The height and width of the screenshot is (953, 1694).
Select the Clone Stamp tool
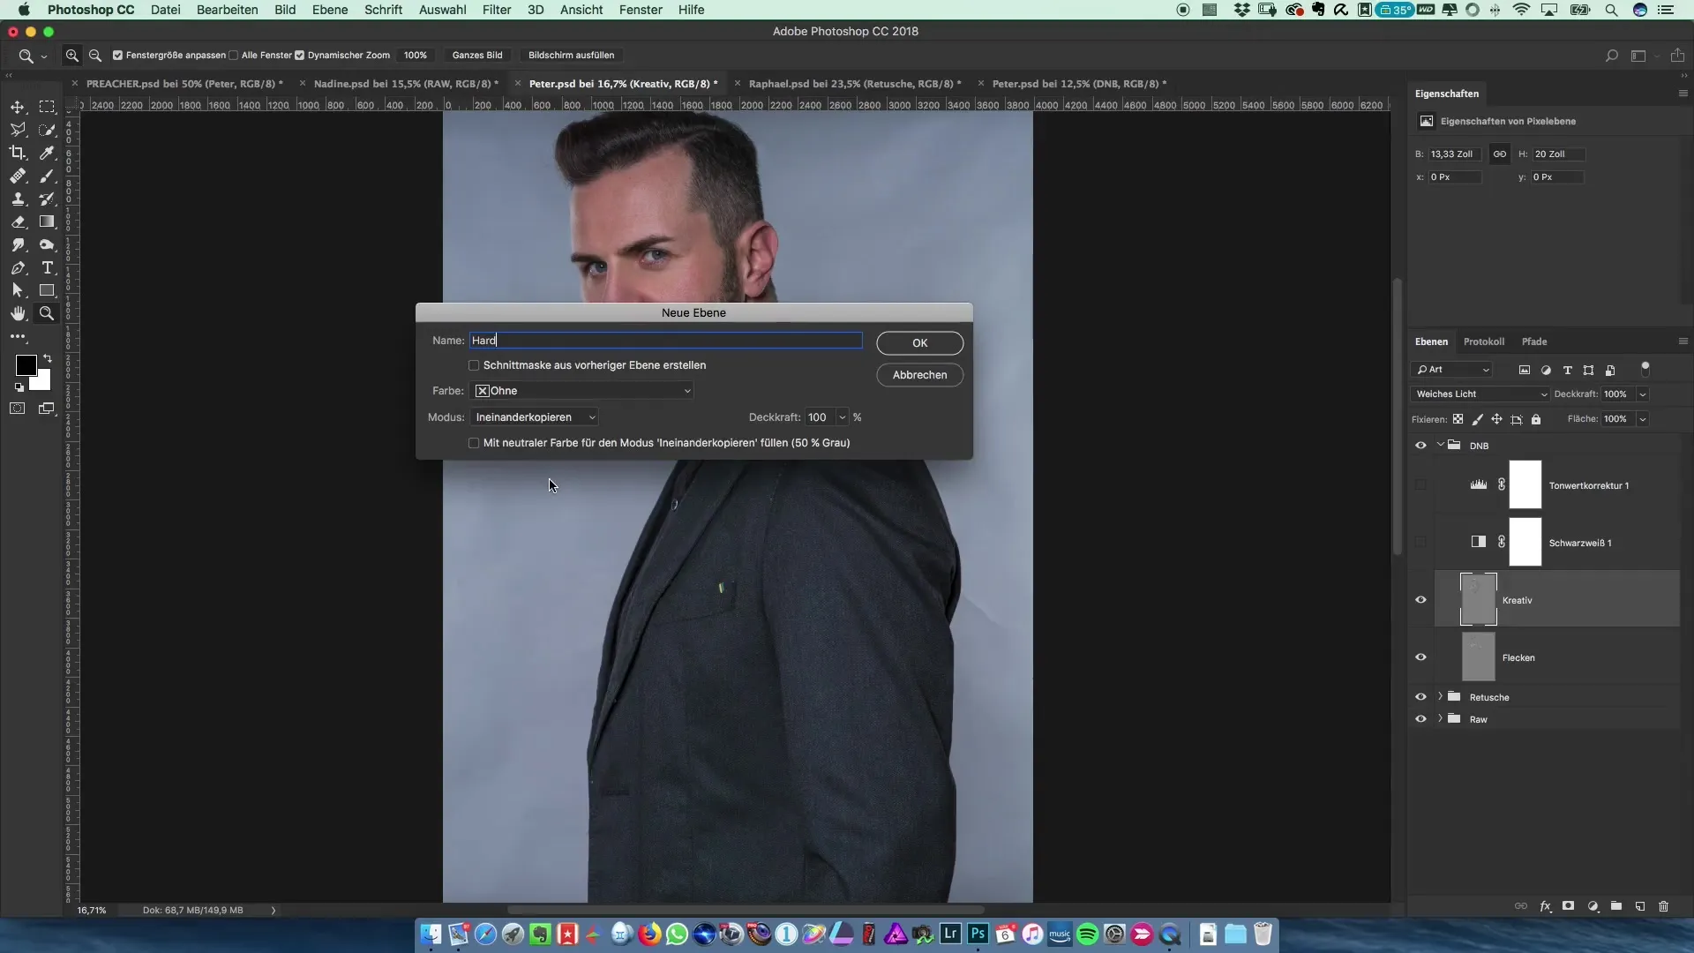18,199
